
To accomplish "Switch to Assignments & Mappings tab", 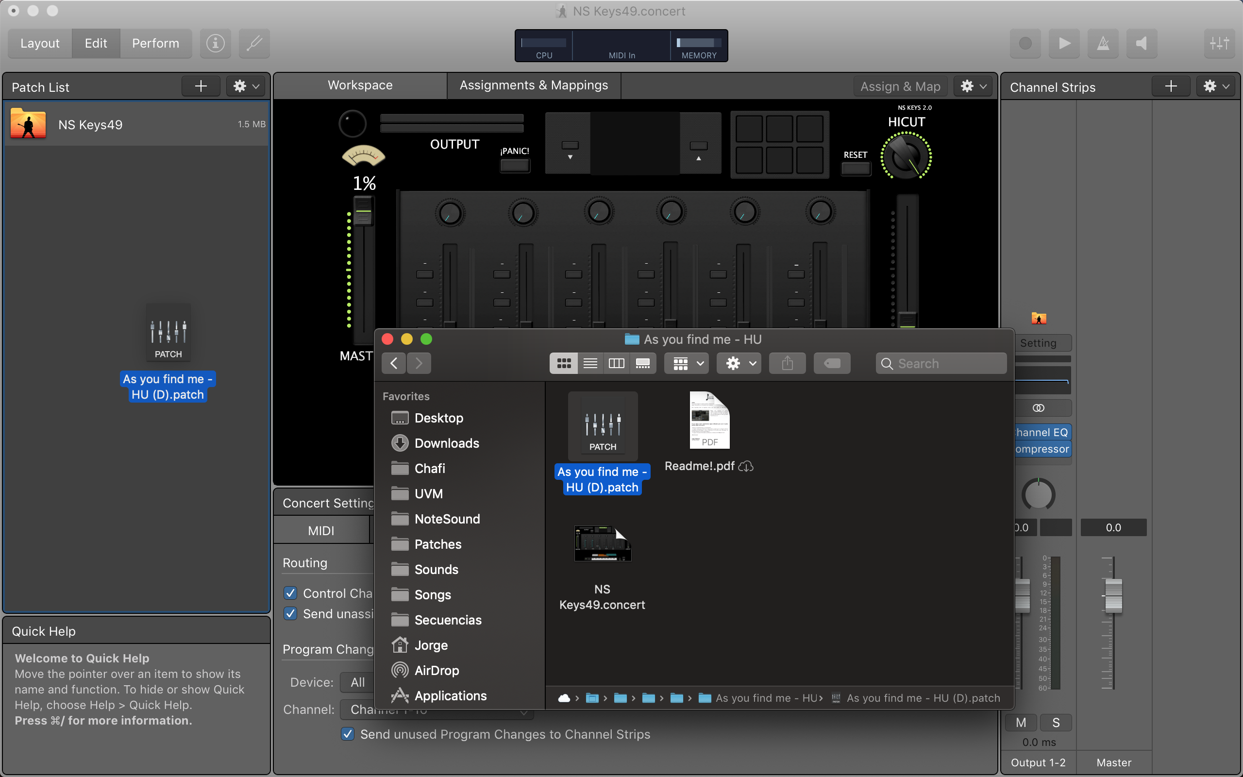I will coord(533,85).
